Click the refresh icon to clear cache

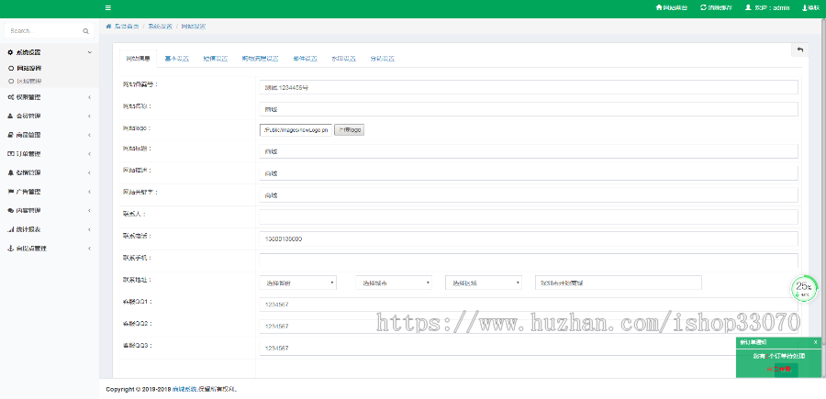point(703,8)
